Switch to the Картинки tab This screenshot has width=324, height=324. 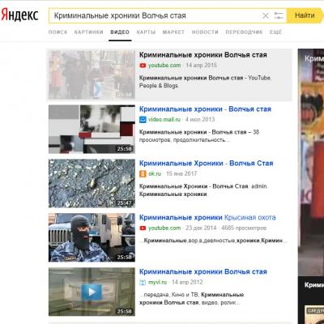point(89,32)
